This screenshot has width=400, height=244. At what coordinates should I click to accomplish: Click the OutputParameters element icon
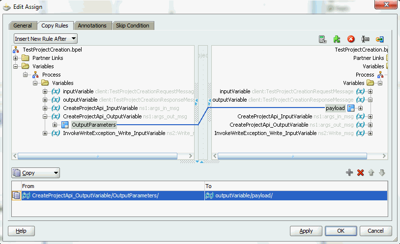pos(65,125)
